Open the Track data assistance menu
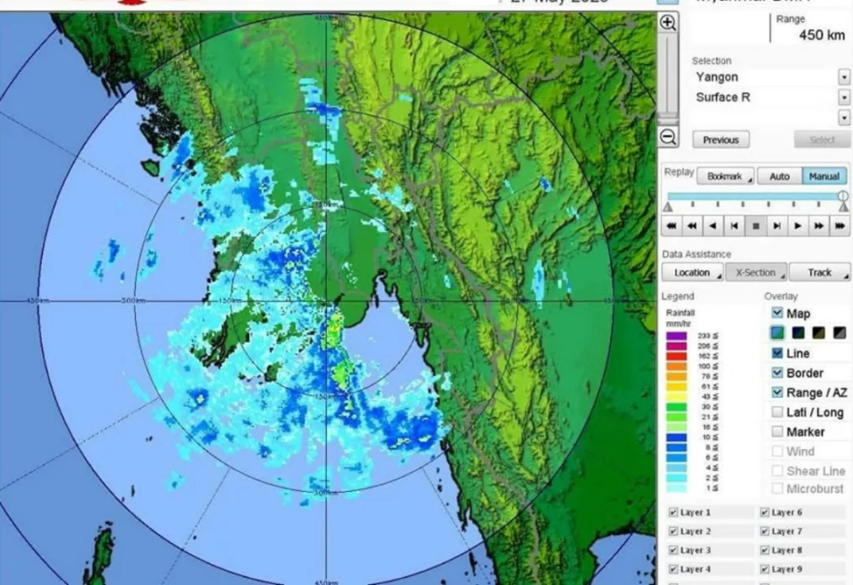The image size is (853, 585). tap(820, 273)
